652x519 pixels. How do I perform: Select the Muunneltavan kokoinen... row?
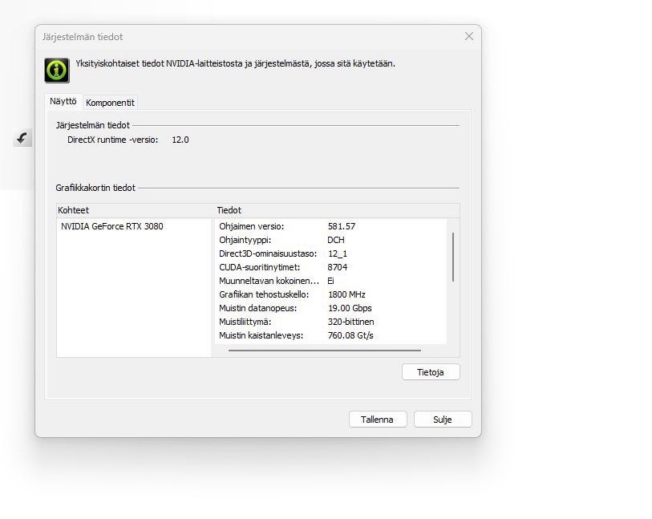tap(330, 281)
